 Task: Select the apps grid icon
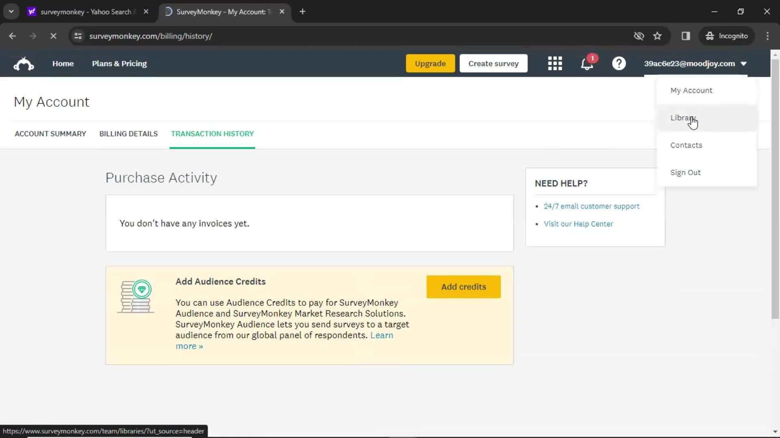555,64
